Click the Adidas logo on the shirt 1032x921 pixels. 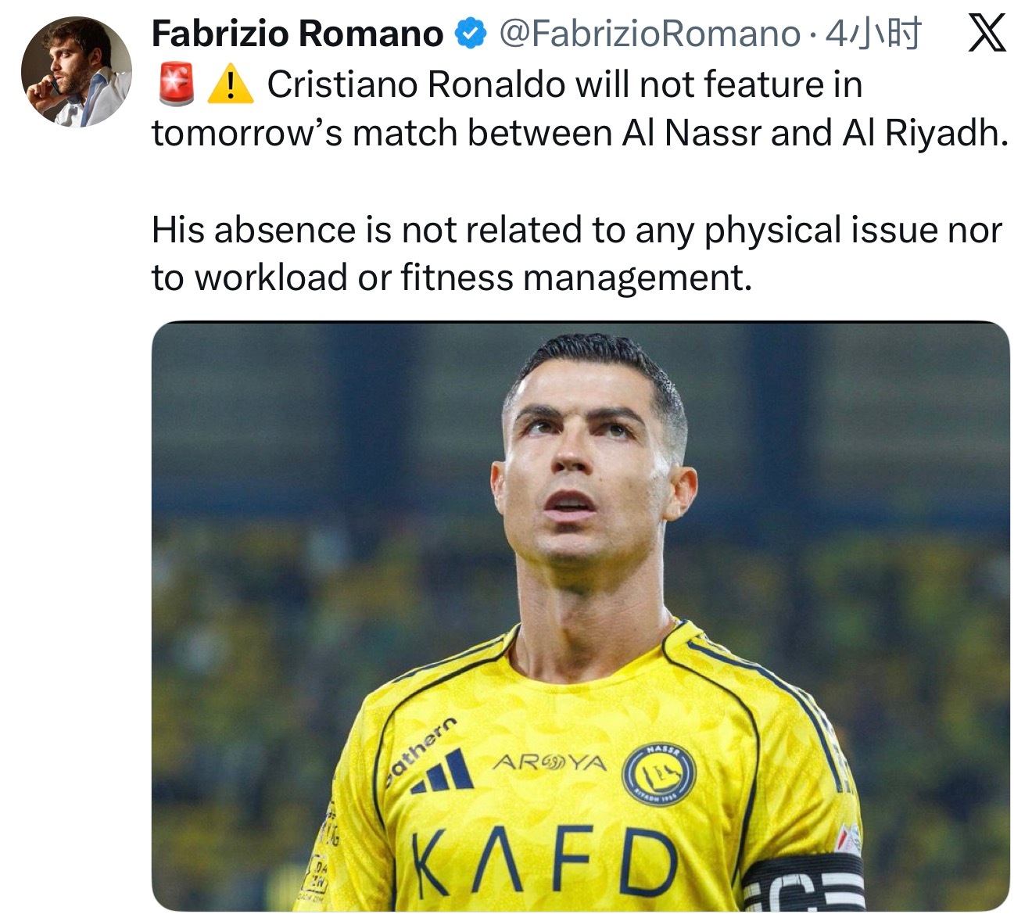[x=443, y=772]
